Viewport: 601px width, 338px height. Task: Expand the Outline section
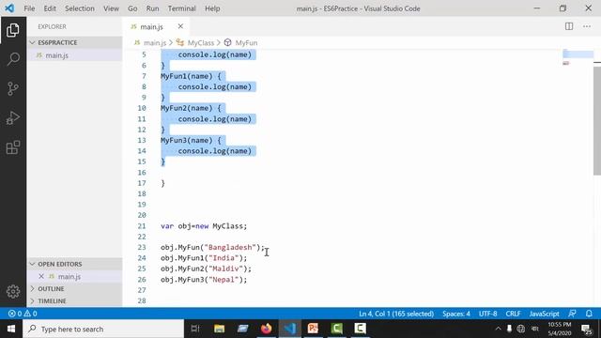[75, 288]
